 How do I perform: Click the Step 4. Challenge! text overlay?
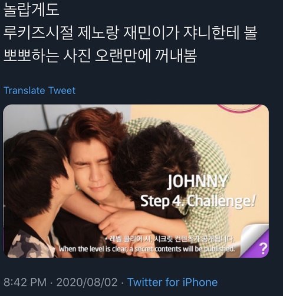point(198,201)
